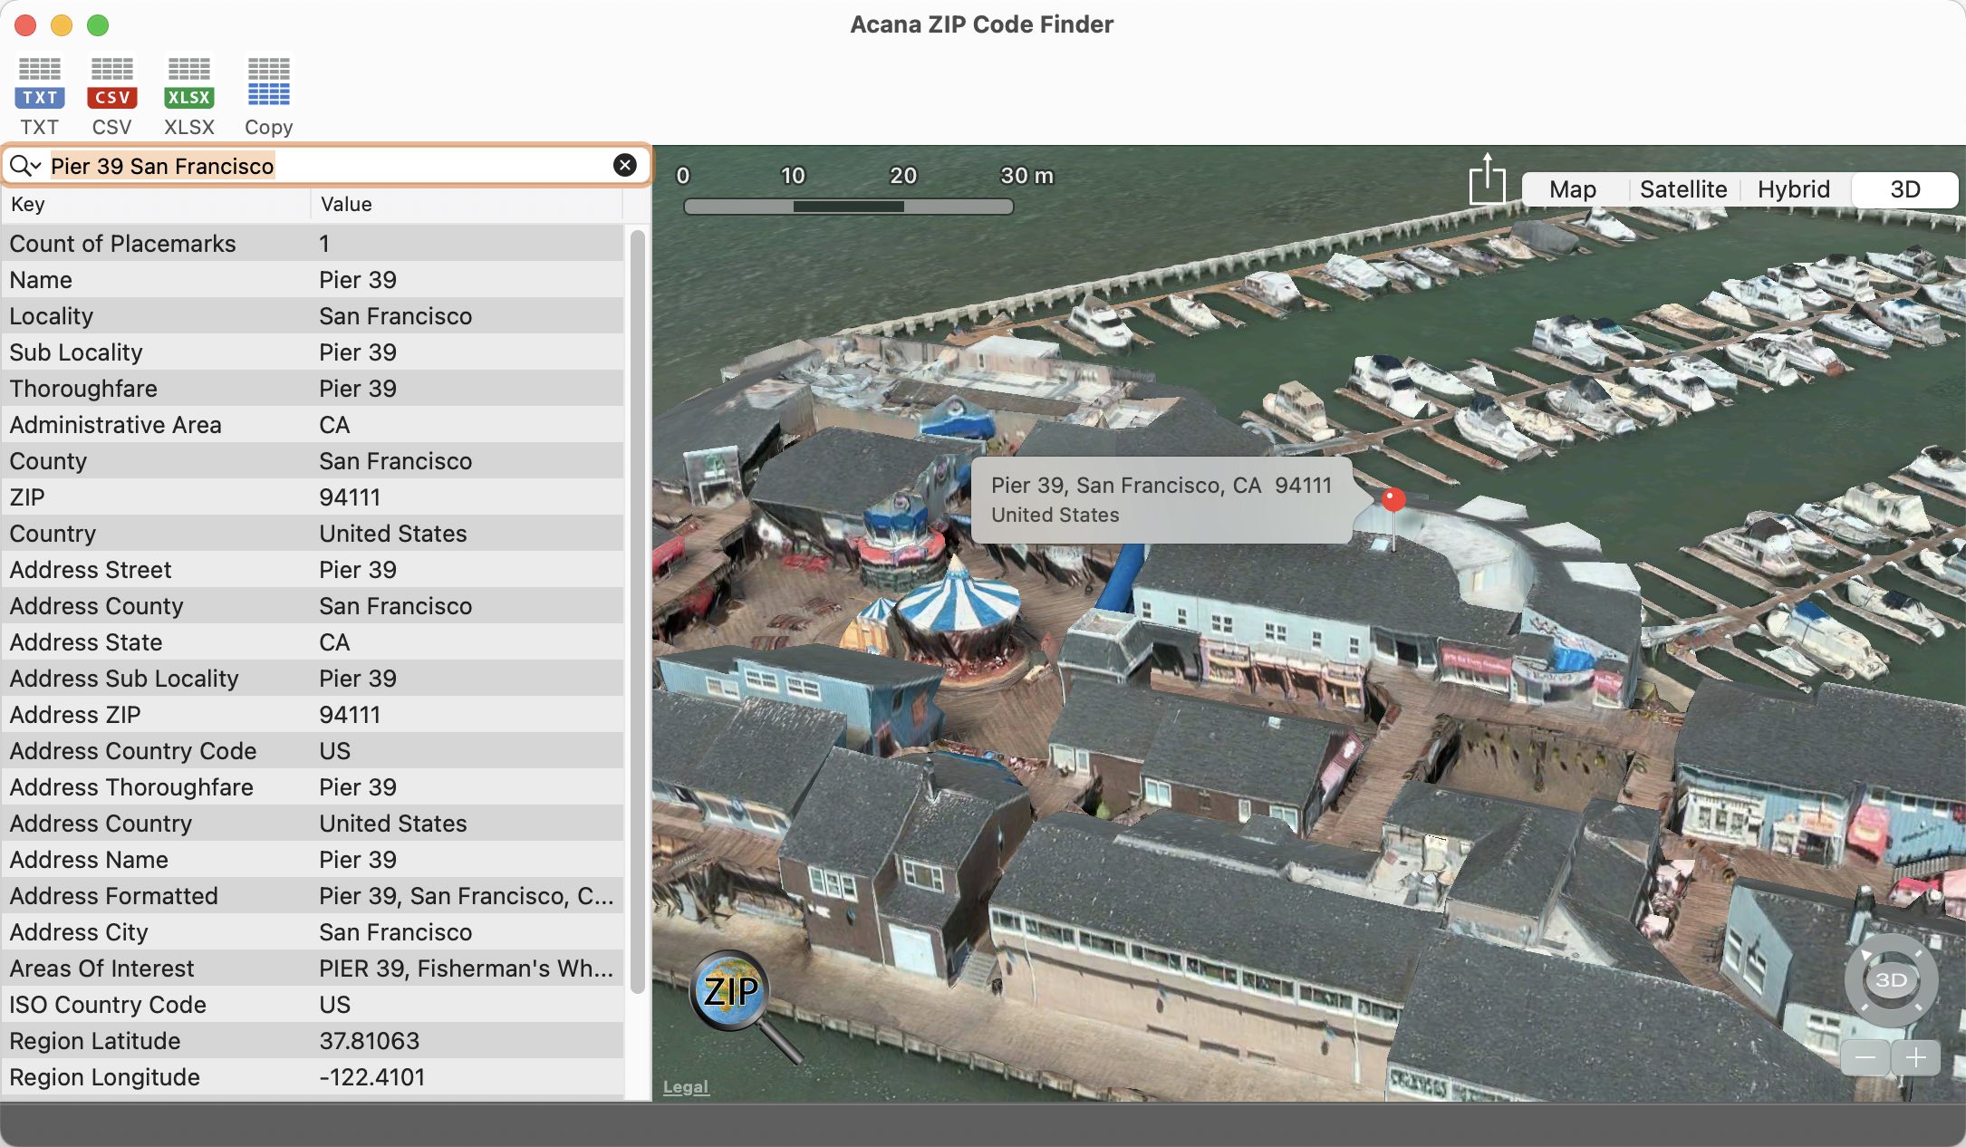This screenshot has width=1966, height=1147.
Task: Select the Address Country row
Action: [313, 824]
